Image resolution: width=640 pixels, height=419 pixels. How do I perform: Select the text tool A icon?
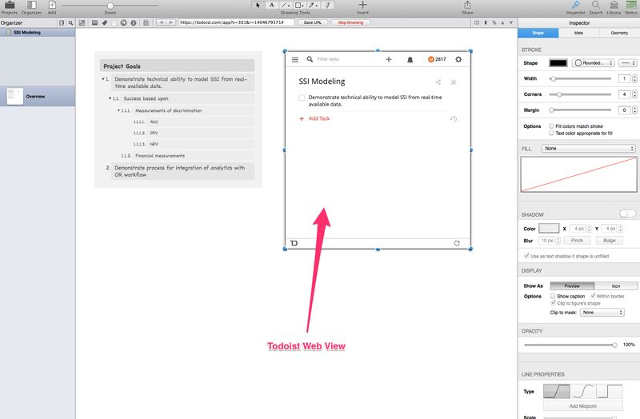pos(271,6)
